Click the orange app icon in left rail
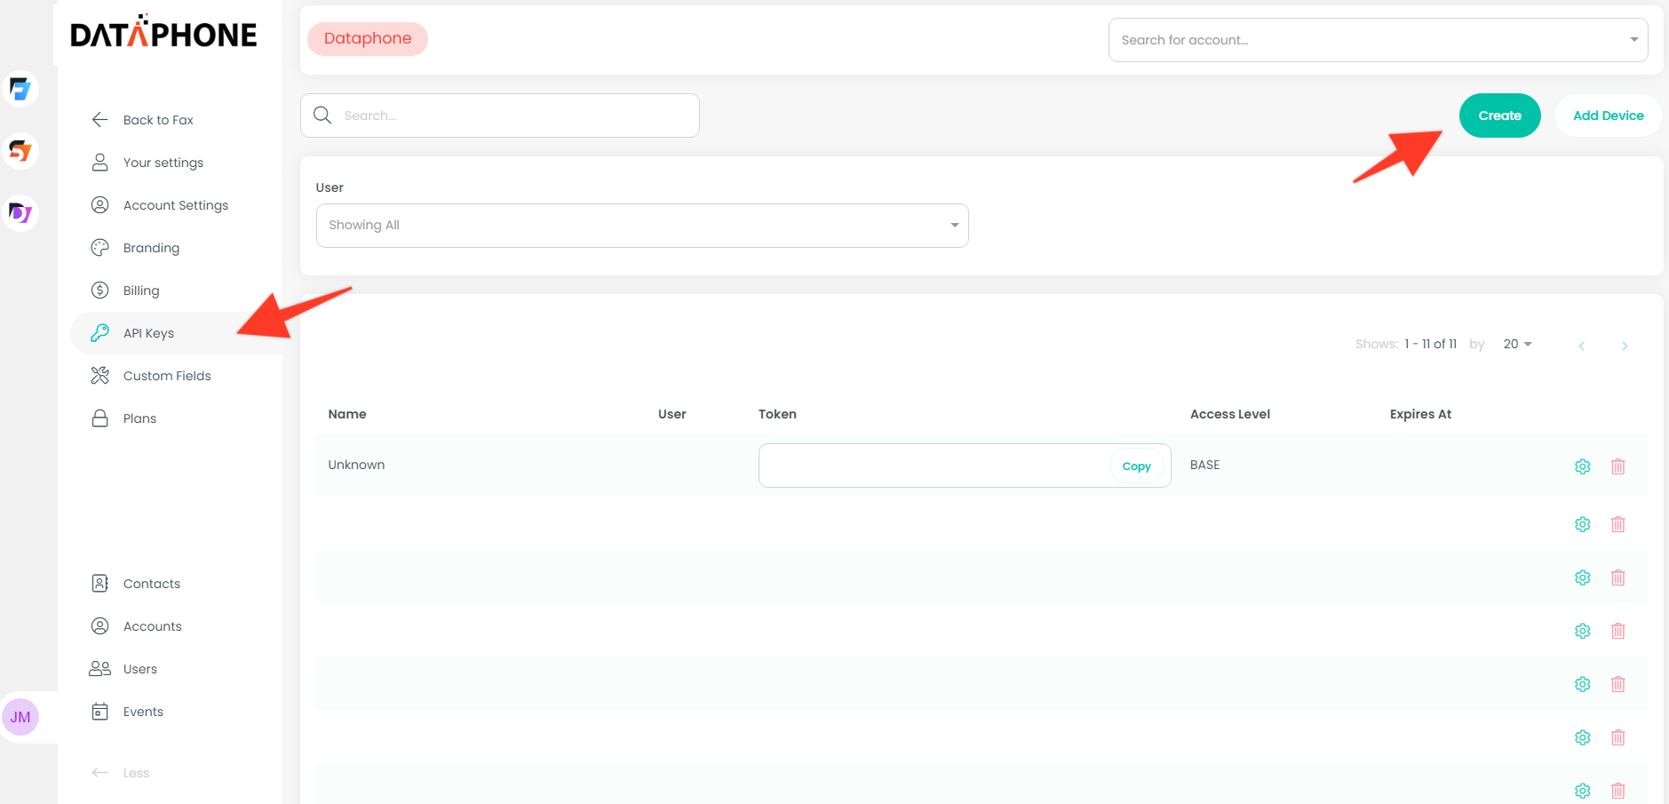The height and width of the screenshot is (804, 1669). (x=20, y=151)
